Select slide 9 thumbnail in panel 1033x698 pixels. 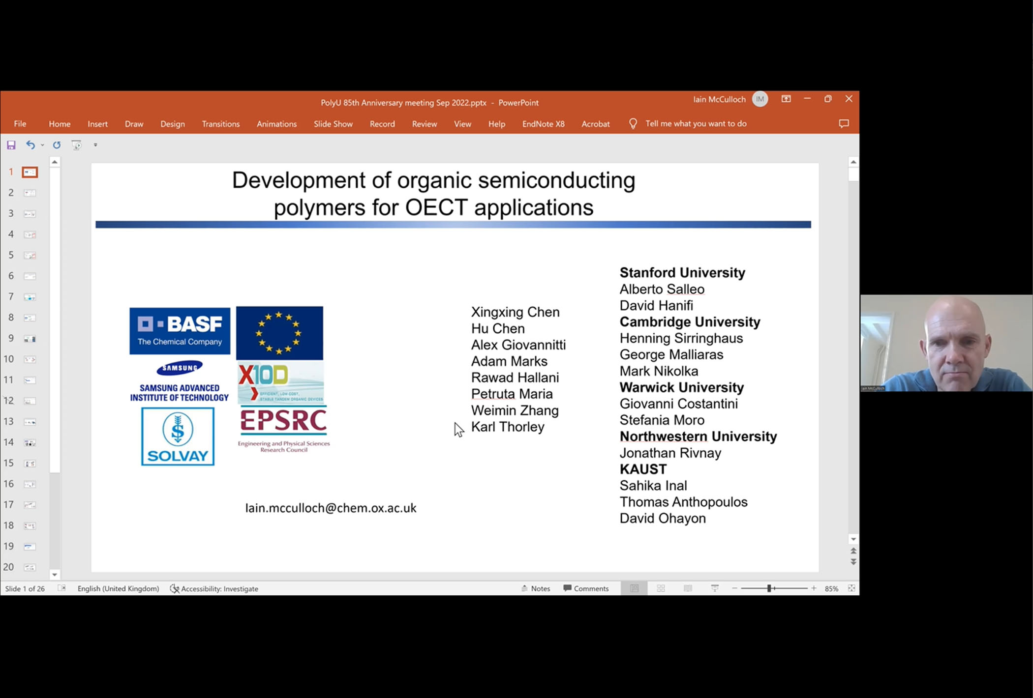point(30,339)
